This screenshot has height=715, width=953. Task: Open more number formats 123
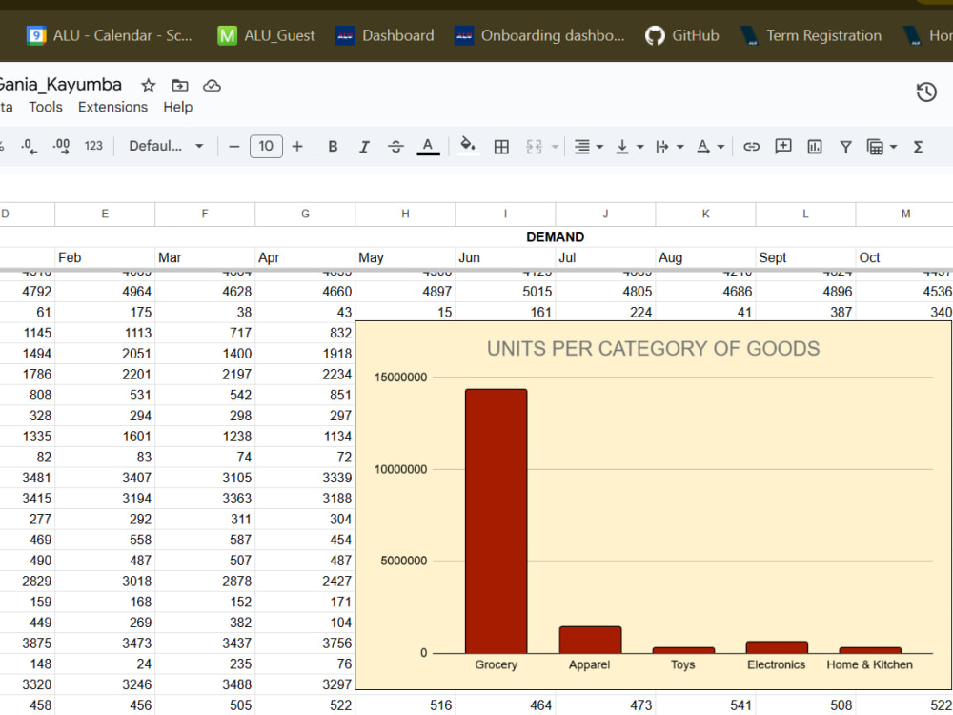point(93,146)
